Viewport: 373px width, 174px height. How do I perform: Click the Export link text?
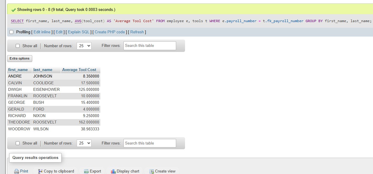coord(95,171)
